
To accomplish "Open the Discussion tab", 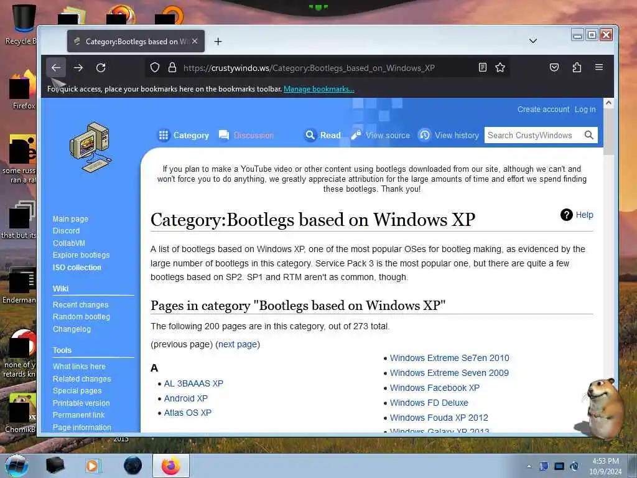I will [246, 135].
